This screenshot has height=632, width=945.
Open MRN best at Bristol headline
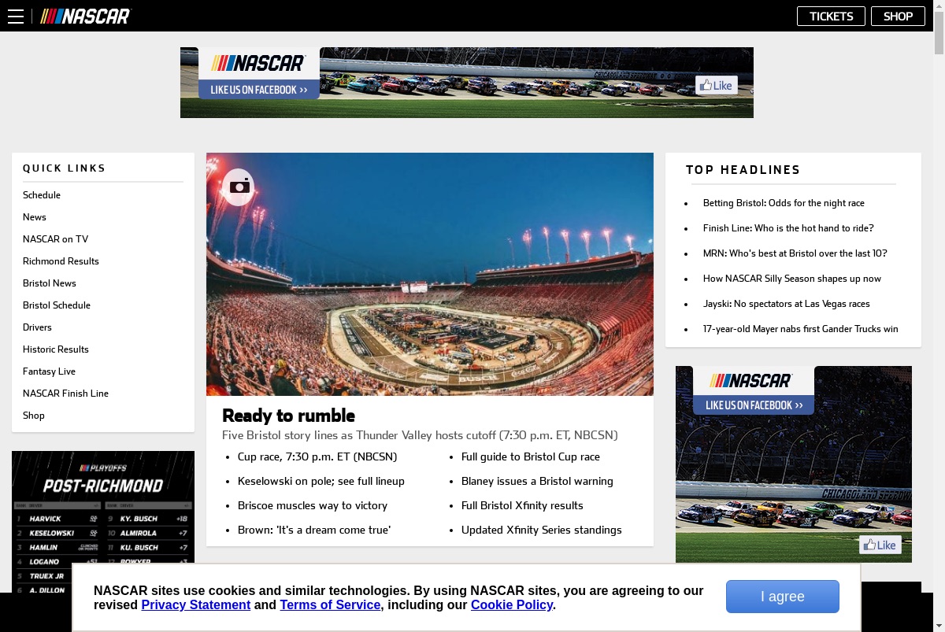pyautogui.click(x=795, y=253)
